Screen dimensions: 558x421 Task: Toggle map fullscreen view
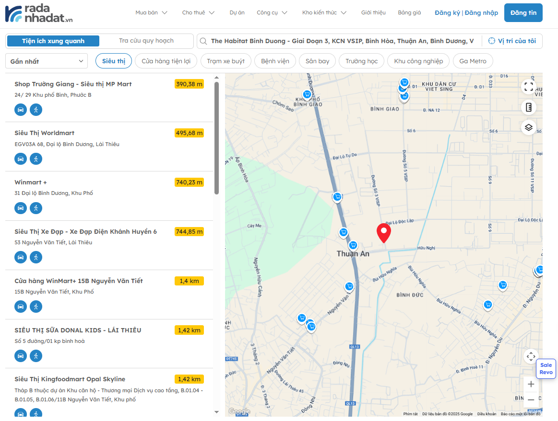point(529,86)
